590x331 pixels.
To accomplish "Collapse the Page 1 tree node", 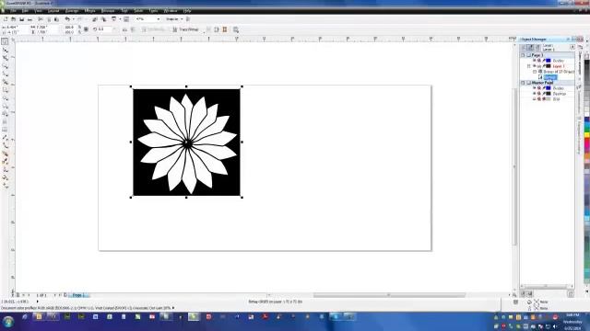I will click(x=523, y=55).
